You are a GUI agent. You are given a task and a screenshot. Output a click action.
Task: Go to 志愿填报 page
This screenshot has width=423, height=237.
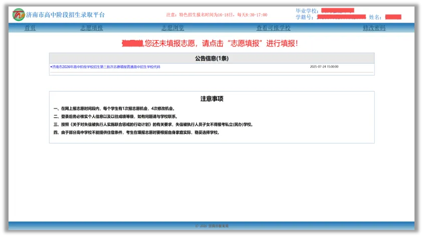[x=91, y=27]
